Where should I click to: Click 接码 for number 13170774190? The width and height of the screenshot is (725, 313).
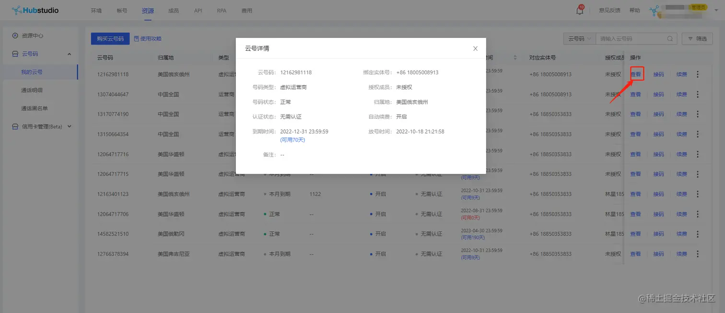(658, 114)
